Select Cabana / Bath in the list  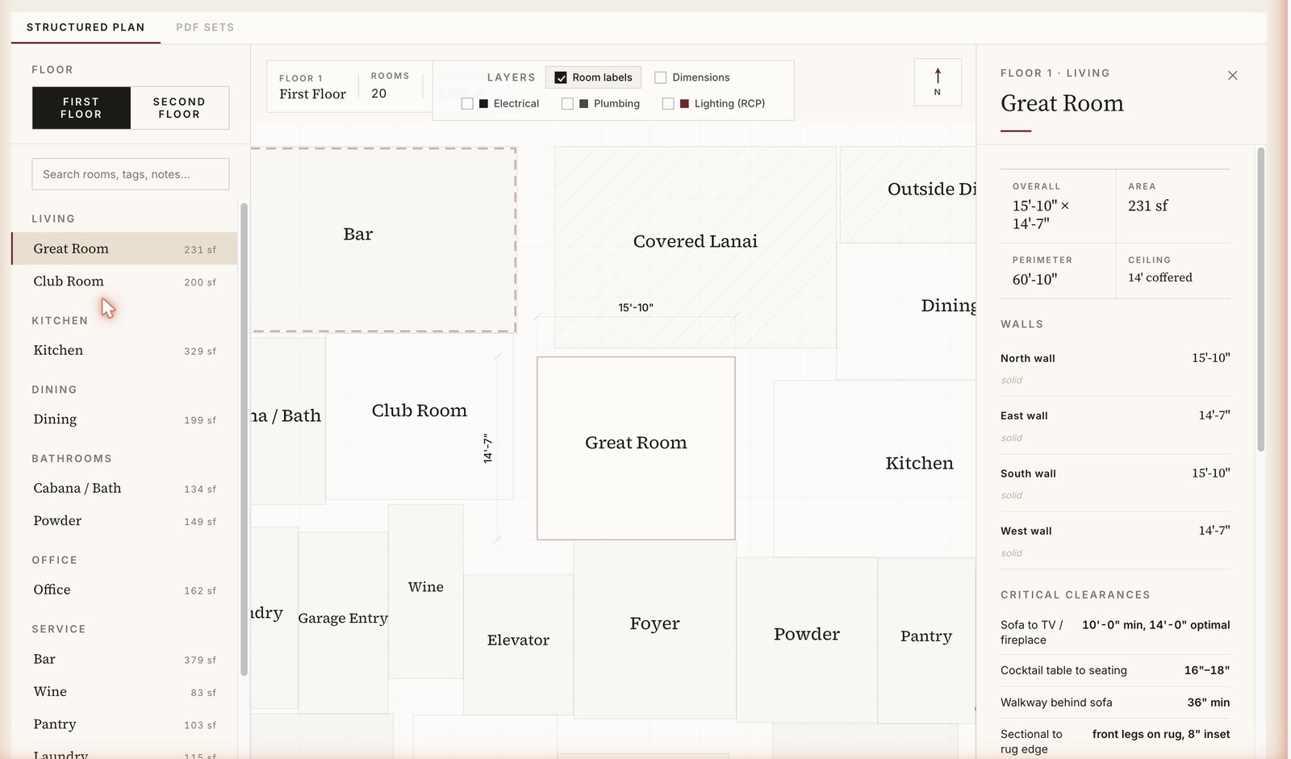(124, 488)
